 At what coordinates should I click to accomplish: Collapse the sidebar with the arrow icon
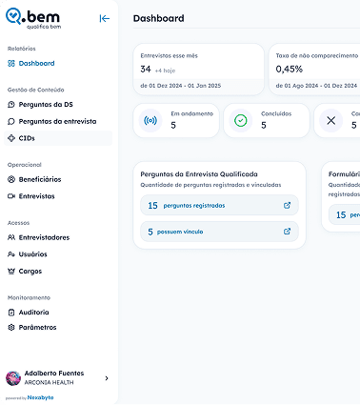pyautogui.click(x=105, y=19)
